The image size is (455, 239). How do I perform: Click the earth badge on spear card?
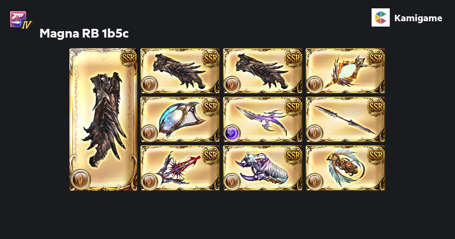(x=314, y=133)
